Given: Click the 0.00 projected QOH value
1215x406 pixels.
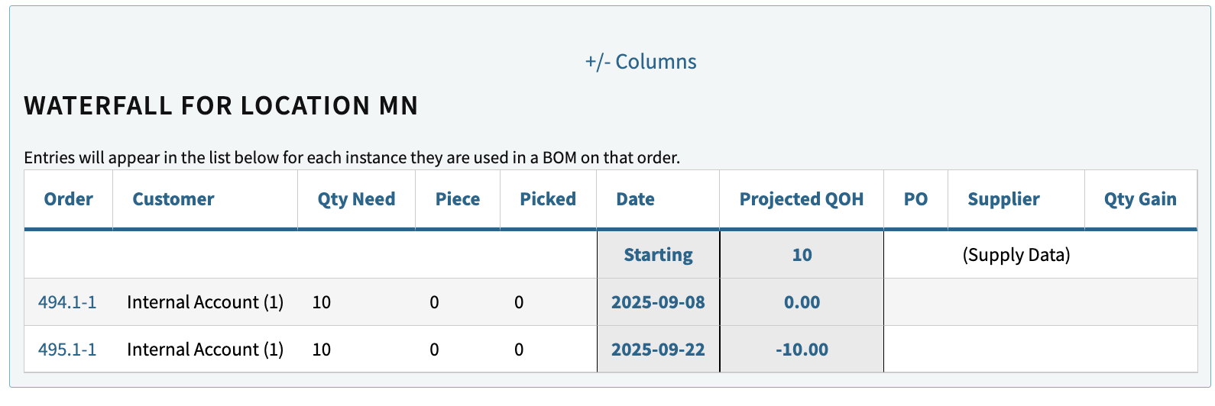Looking at the screenshot, I should tap(802, 302).
